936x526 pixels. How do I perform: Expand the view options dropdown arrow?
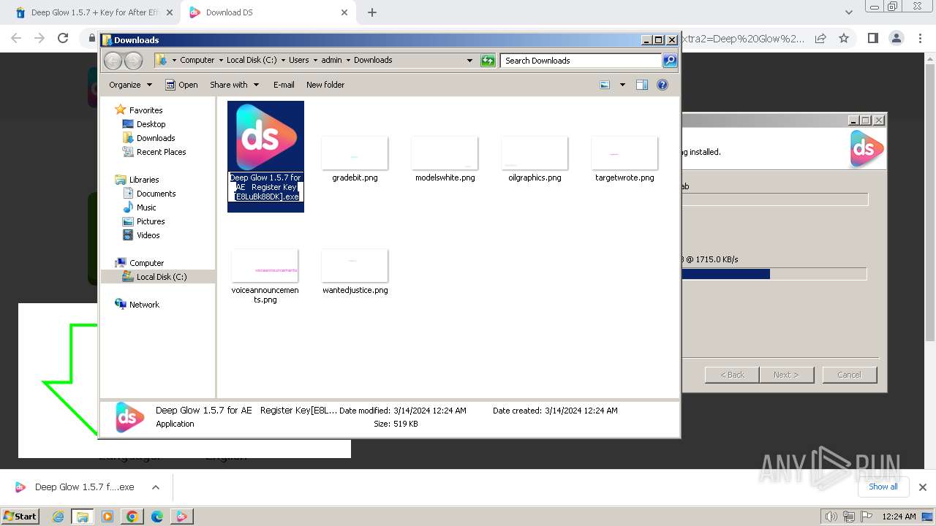point(622,85)
